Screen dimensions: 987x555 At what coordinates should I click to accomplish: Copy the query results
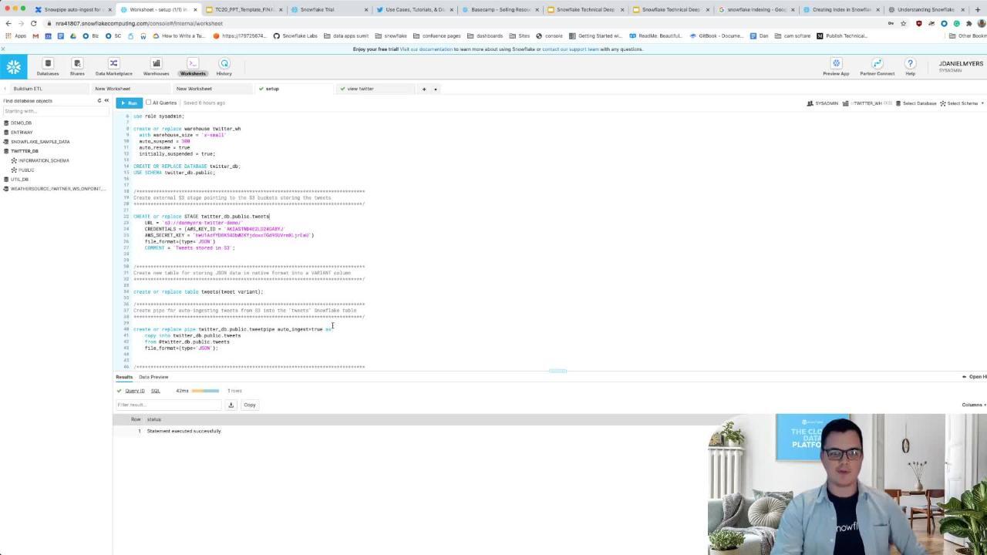(x=250, y=405)
